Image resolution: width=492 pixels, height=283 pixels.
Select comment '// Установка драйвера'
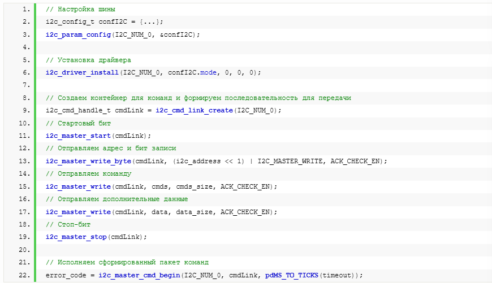click(x=88, y=60)
